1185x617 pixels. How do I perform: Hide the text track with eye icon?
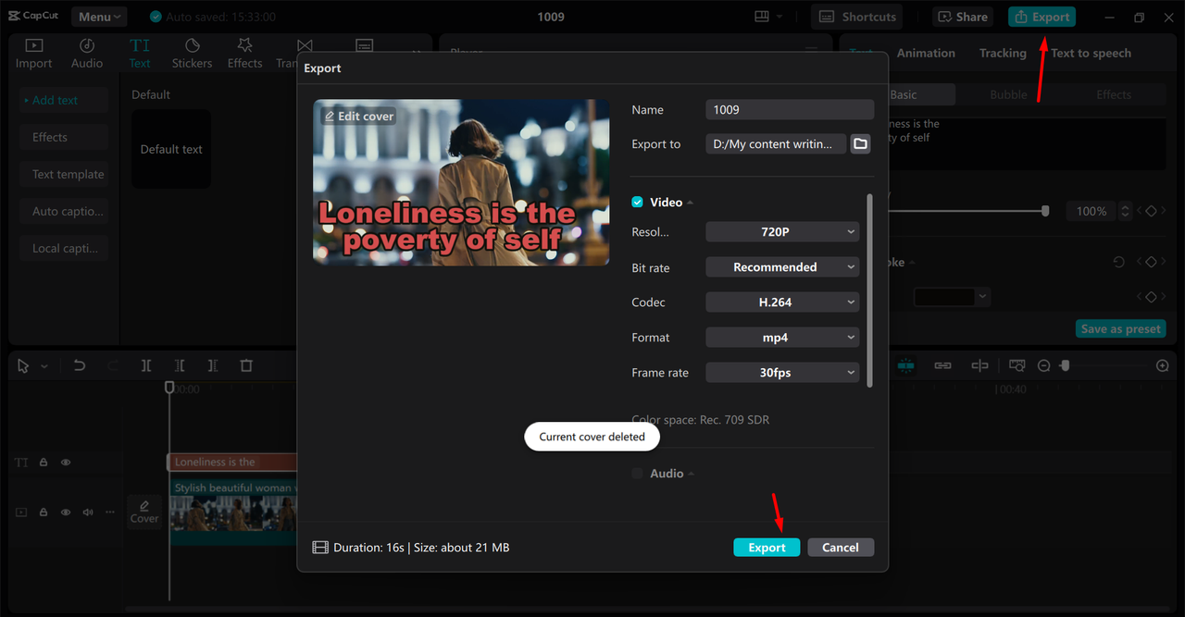(66, 463)
